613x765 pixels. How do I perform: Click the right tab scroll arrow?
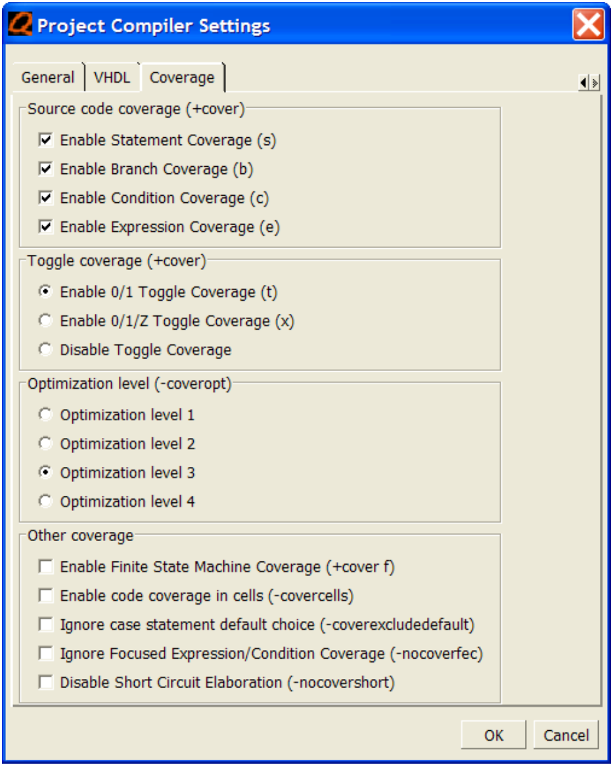pos(595,83)
